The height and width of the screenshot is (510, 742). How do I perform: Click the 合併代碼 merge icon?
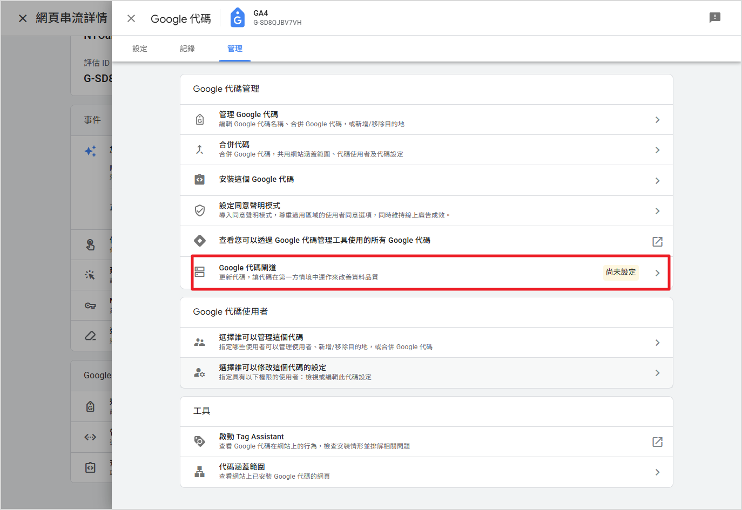200,149
